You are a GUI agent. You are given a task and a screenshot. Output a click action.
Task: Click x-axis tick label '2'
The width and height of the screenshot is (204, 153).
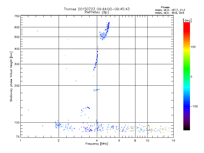point(59,141)
